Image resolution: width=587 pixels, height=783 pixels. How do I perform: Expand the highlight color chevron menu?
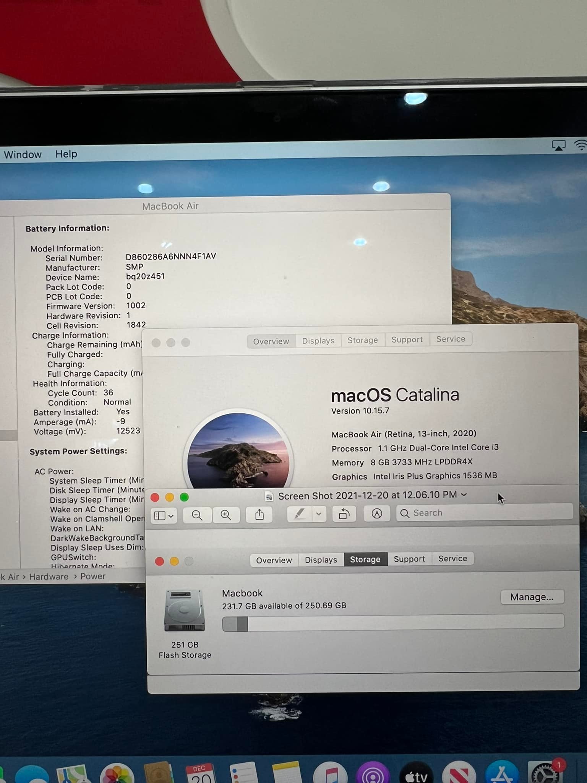(319, 514)
